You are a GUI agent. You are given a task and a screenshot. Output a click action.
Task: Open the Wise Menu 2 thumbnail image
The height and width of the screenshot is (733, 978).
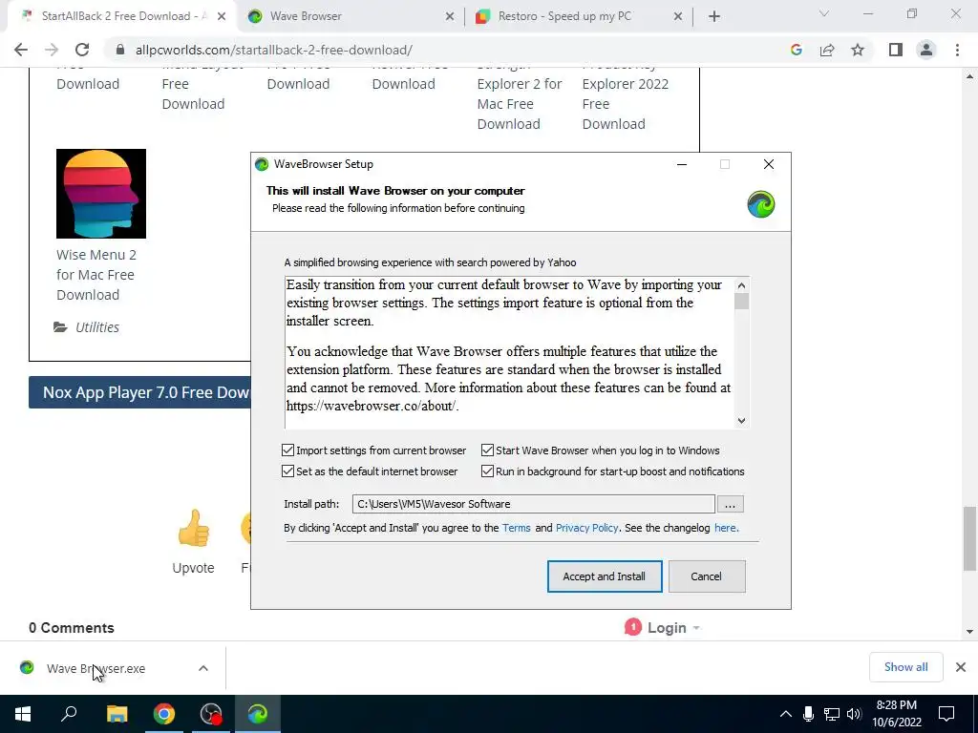click(x=101, y=194)
